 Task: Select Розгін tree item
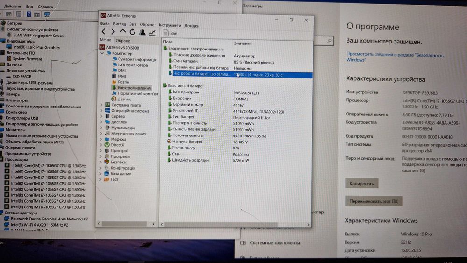click(120, 82)
